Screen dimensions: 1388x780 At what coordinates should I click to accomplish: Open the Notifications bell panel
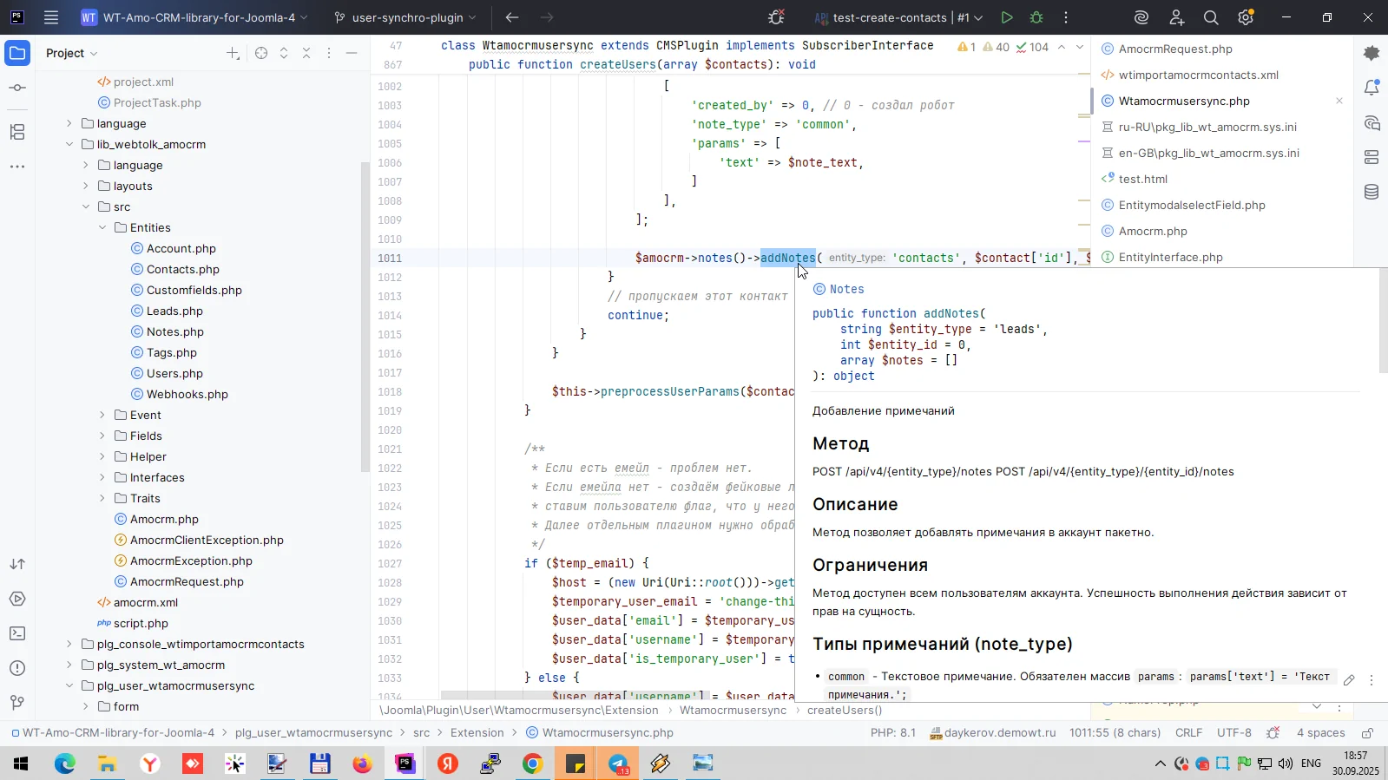1372,88
